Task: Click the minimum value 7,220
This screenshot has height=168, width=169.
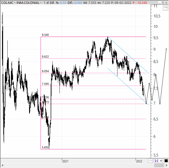Action: pyautogui.click(x=106, y=3)
